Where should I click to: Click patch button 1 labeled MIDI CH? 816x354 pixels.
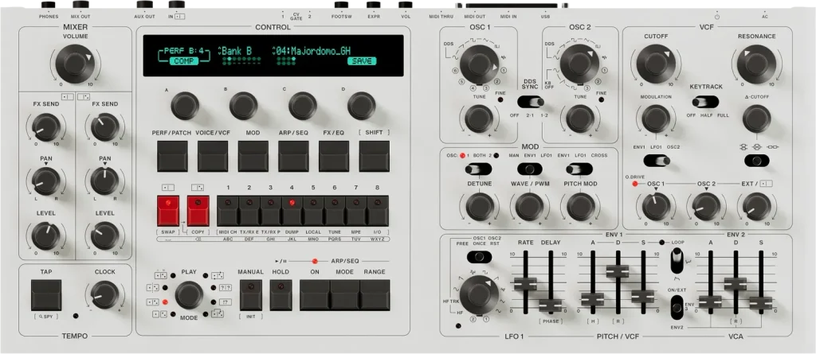tap(227, 211)
